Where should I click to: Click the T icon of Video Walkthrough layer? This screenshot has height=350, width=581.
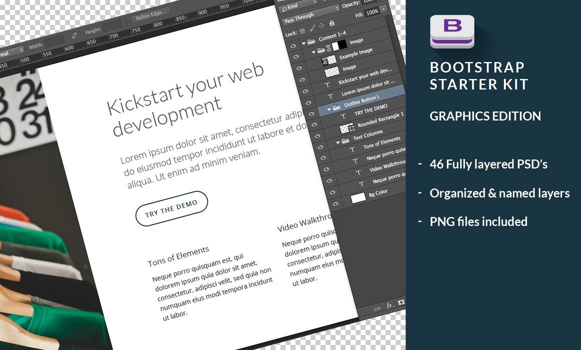click(358, 172)
